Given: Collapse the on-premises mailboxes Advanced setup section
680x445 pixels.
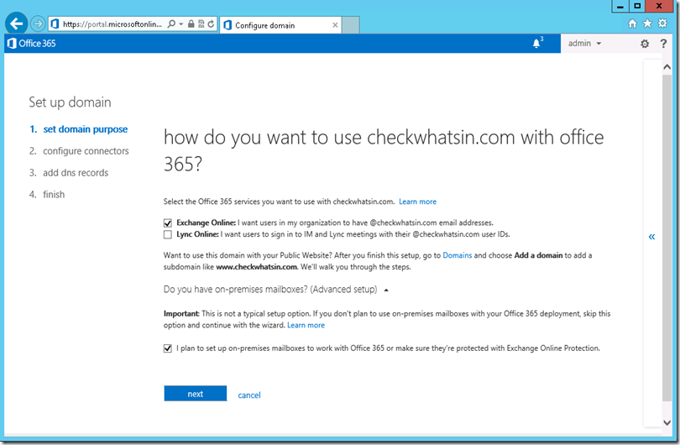Looking at the screenshot, I should click(276, 290).
